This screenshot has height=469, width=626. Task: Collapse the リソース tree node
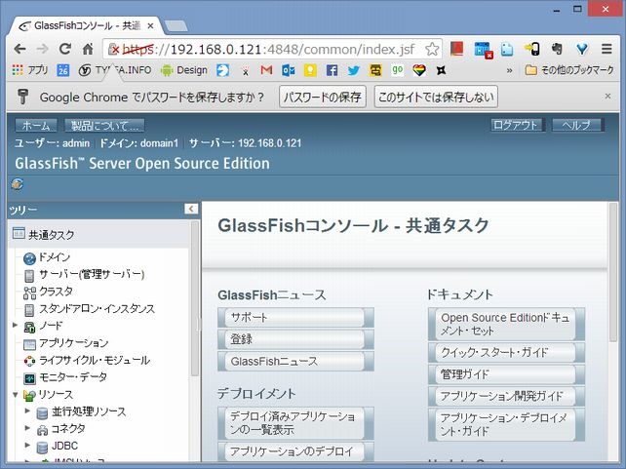[15, 394]
